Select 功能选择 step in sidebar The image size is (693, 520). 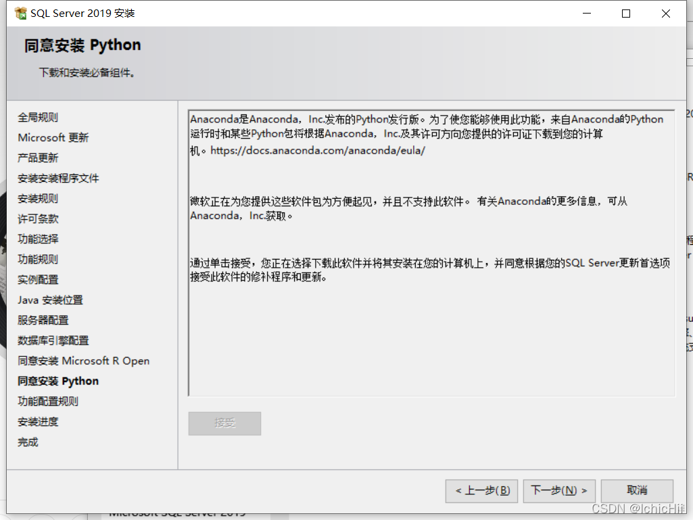tap(38, 239)
